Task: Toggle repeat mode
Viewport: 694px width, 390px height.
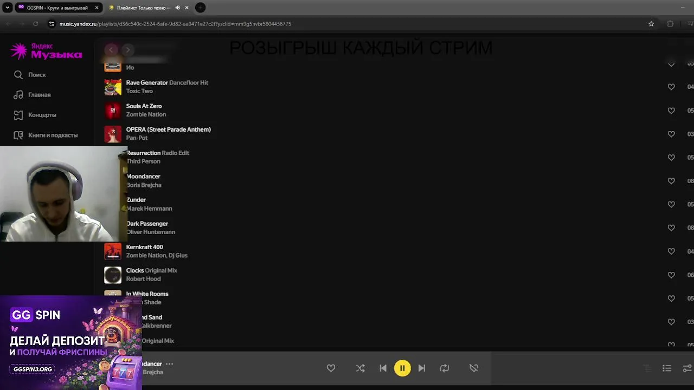Action: [x=445, y=368]
